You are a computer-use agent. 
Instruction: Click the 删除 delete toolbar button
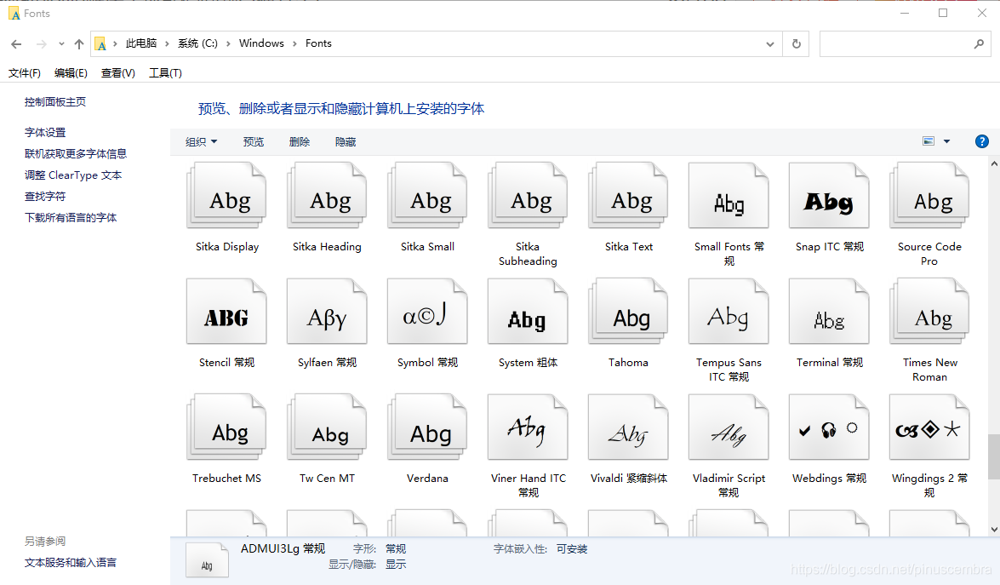coord(299,141)
